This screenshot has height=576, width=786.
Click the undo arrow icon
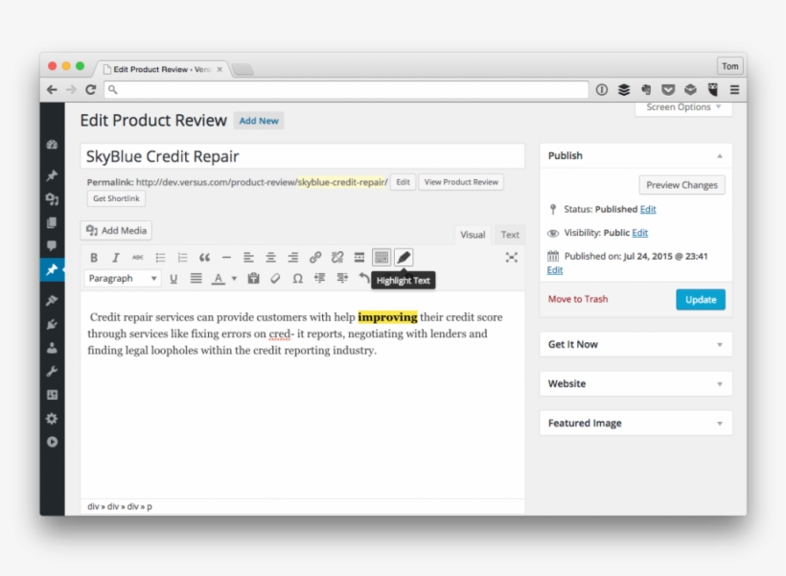coord(363,279)
